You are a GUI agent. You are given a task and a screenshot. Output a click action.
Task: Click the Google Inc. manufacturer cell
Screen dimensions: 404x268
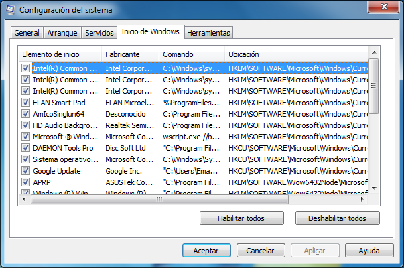click(x=124, y=171)
